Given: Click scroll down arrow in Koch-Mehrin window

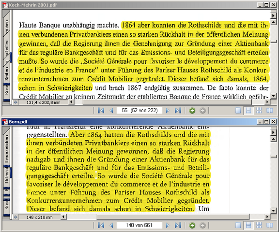Looking at the screenshot, I should click(x=273, y=96).
